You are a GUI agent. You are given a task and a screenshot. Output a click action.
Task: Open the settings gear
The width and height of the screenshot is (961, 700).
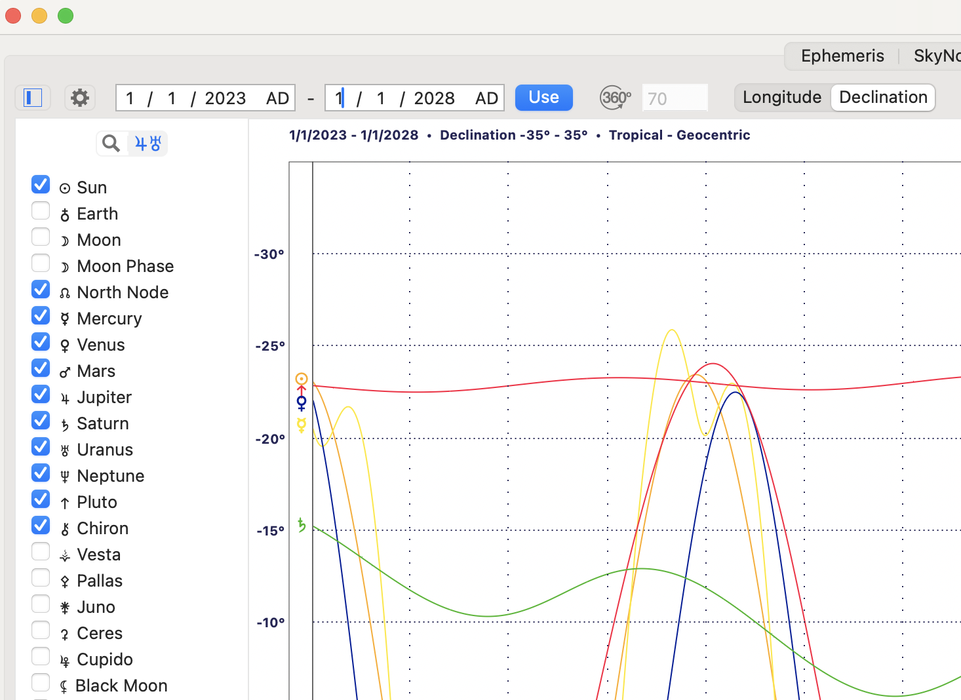pos(79,97)
